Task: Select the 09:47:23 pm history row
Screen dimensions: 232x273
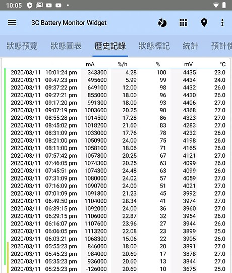Action: click(116, 80)
